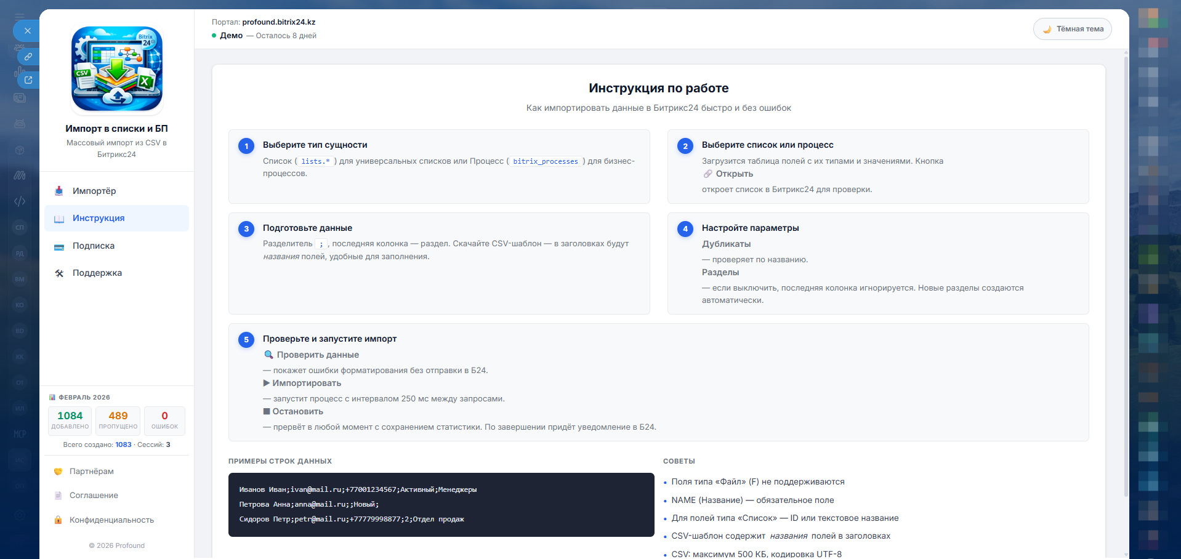The height and width of the screenshot is (559, 1181).
Task: Click the credit card icon beside Подписка
Action: 59,247
